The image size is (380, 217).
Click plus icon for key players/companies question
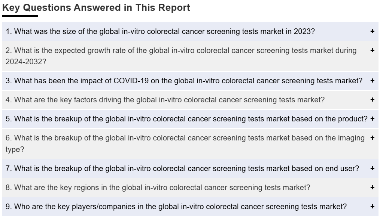pos(372,207)
